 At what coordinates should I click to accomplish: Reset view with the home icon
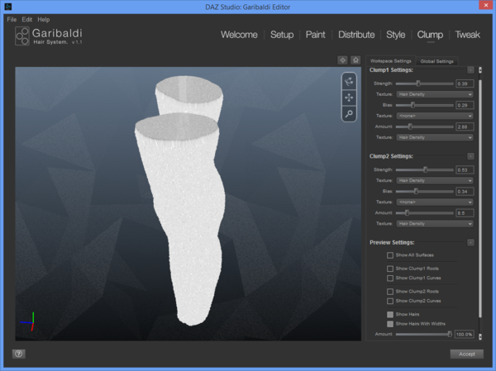(355, 60)
